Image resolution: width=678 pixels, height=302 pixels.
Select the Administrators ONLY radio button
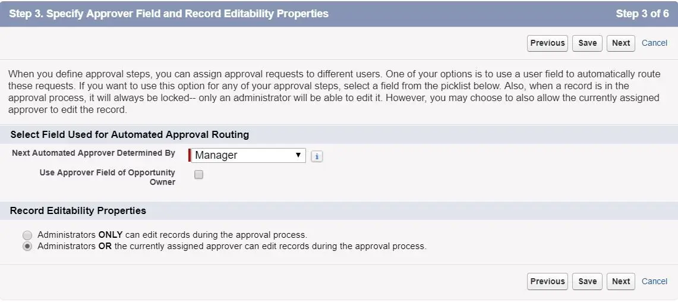[x=27, y=235]
